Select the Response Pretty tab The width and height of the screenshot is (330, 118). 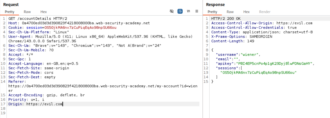coord(212,12)
